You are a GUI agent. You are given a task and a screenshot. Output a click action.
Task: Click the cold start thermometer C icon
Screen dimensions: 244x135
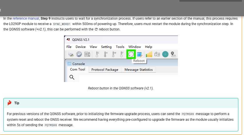pyautogui.click(x=97, y=54)
